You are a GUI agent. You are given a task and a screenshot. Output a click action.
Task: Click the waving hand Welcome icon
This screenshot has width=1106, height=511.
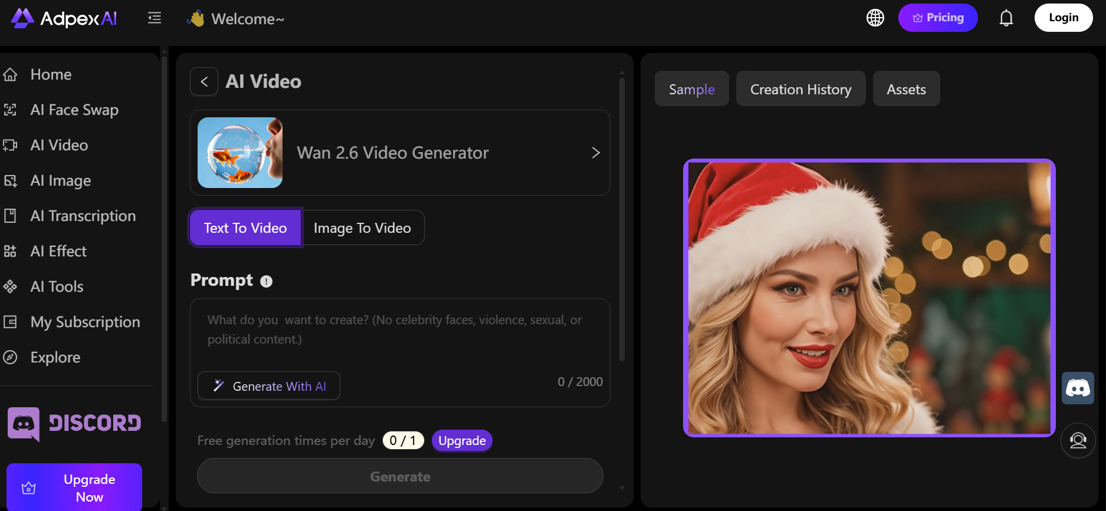point(196,19)
